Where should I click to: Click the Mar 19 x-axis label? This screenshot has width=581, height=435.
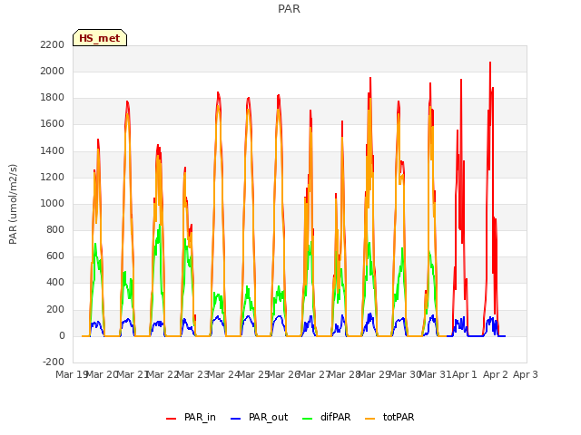point(72,374)
